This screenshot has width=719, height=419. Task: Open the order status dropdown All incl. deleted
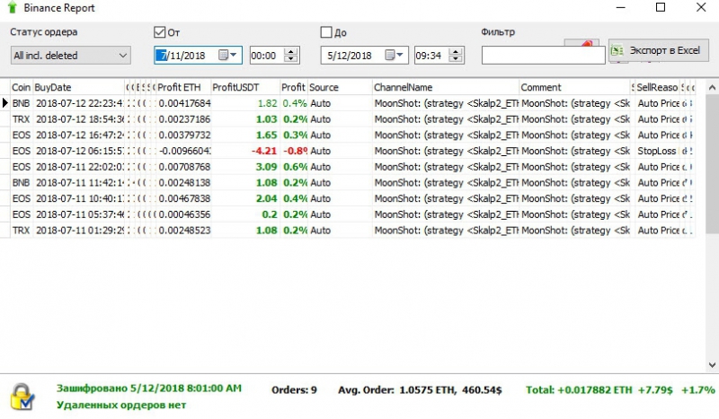click(x=71, y=56)
